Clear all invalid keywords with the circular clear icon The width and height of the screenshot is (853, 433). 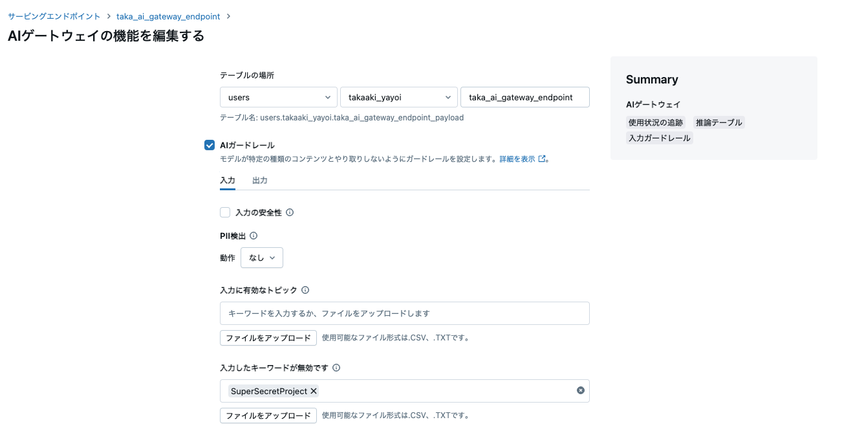(580, 391)
